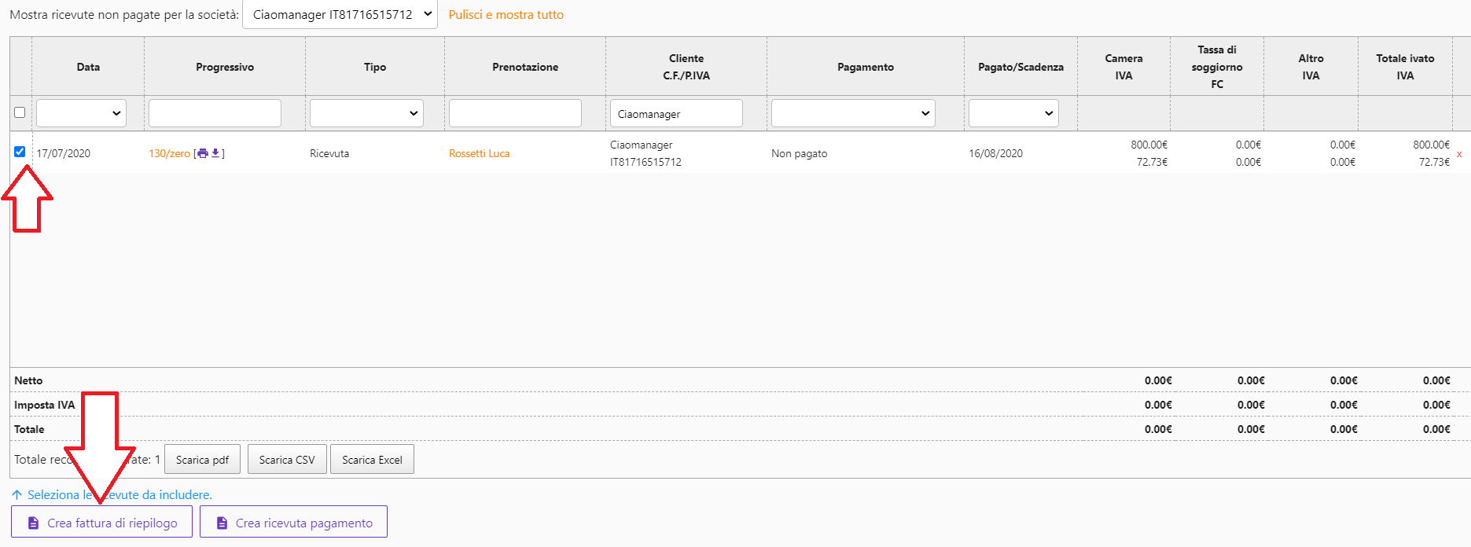Click the download icon next to 130/zero

pyautogui.click(x=215, y=153)
